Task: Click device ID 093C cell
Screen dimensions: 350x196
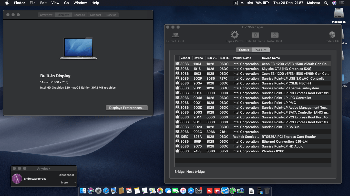Action: (x=197, y=132)
